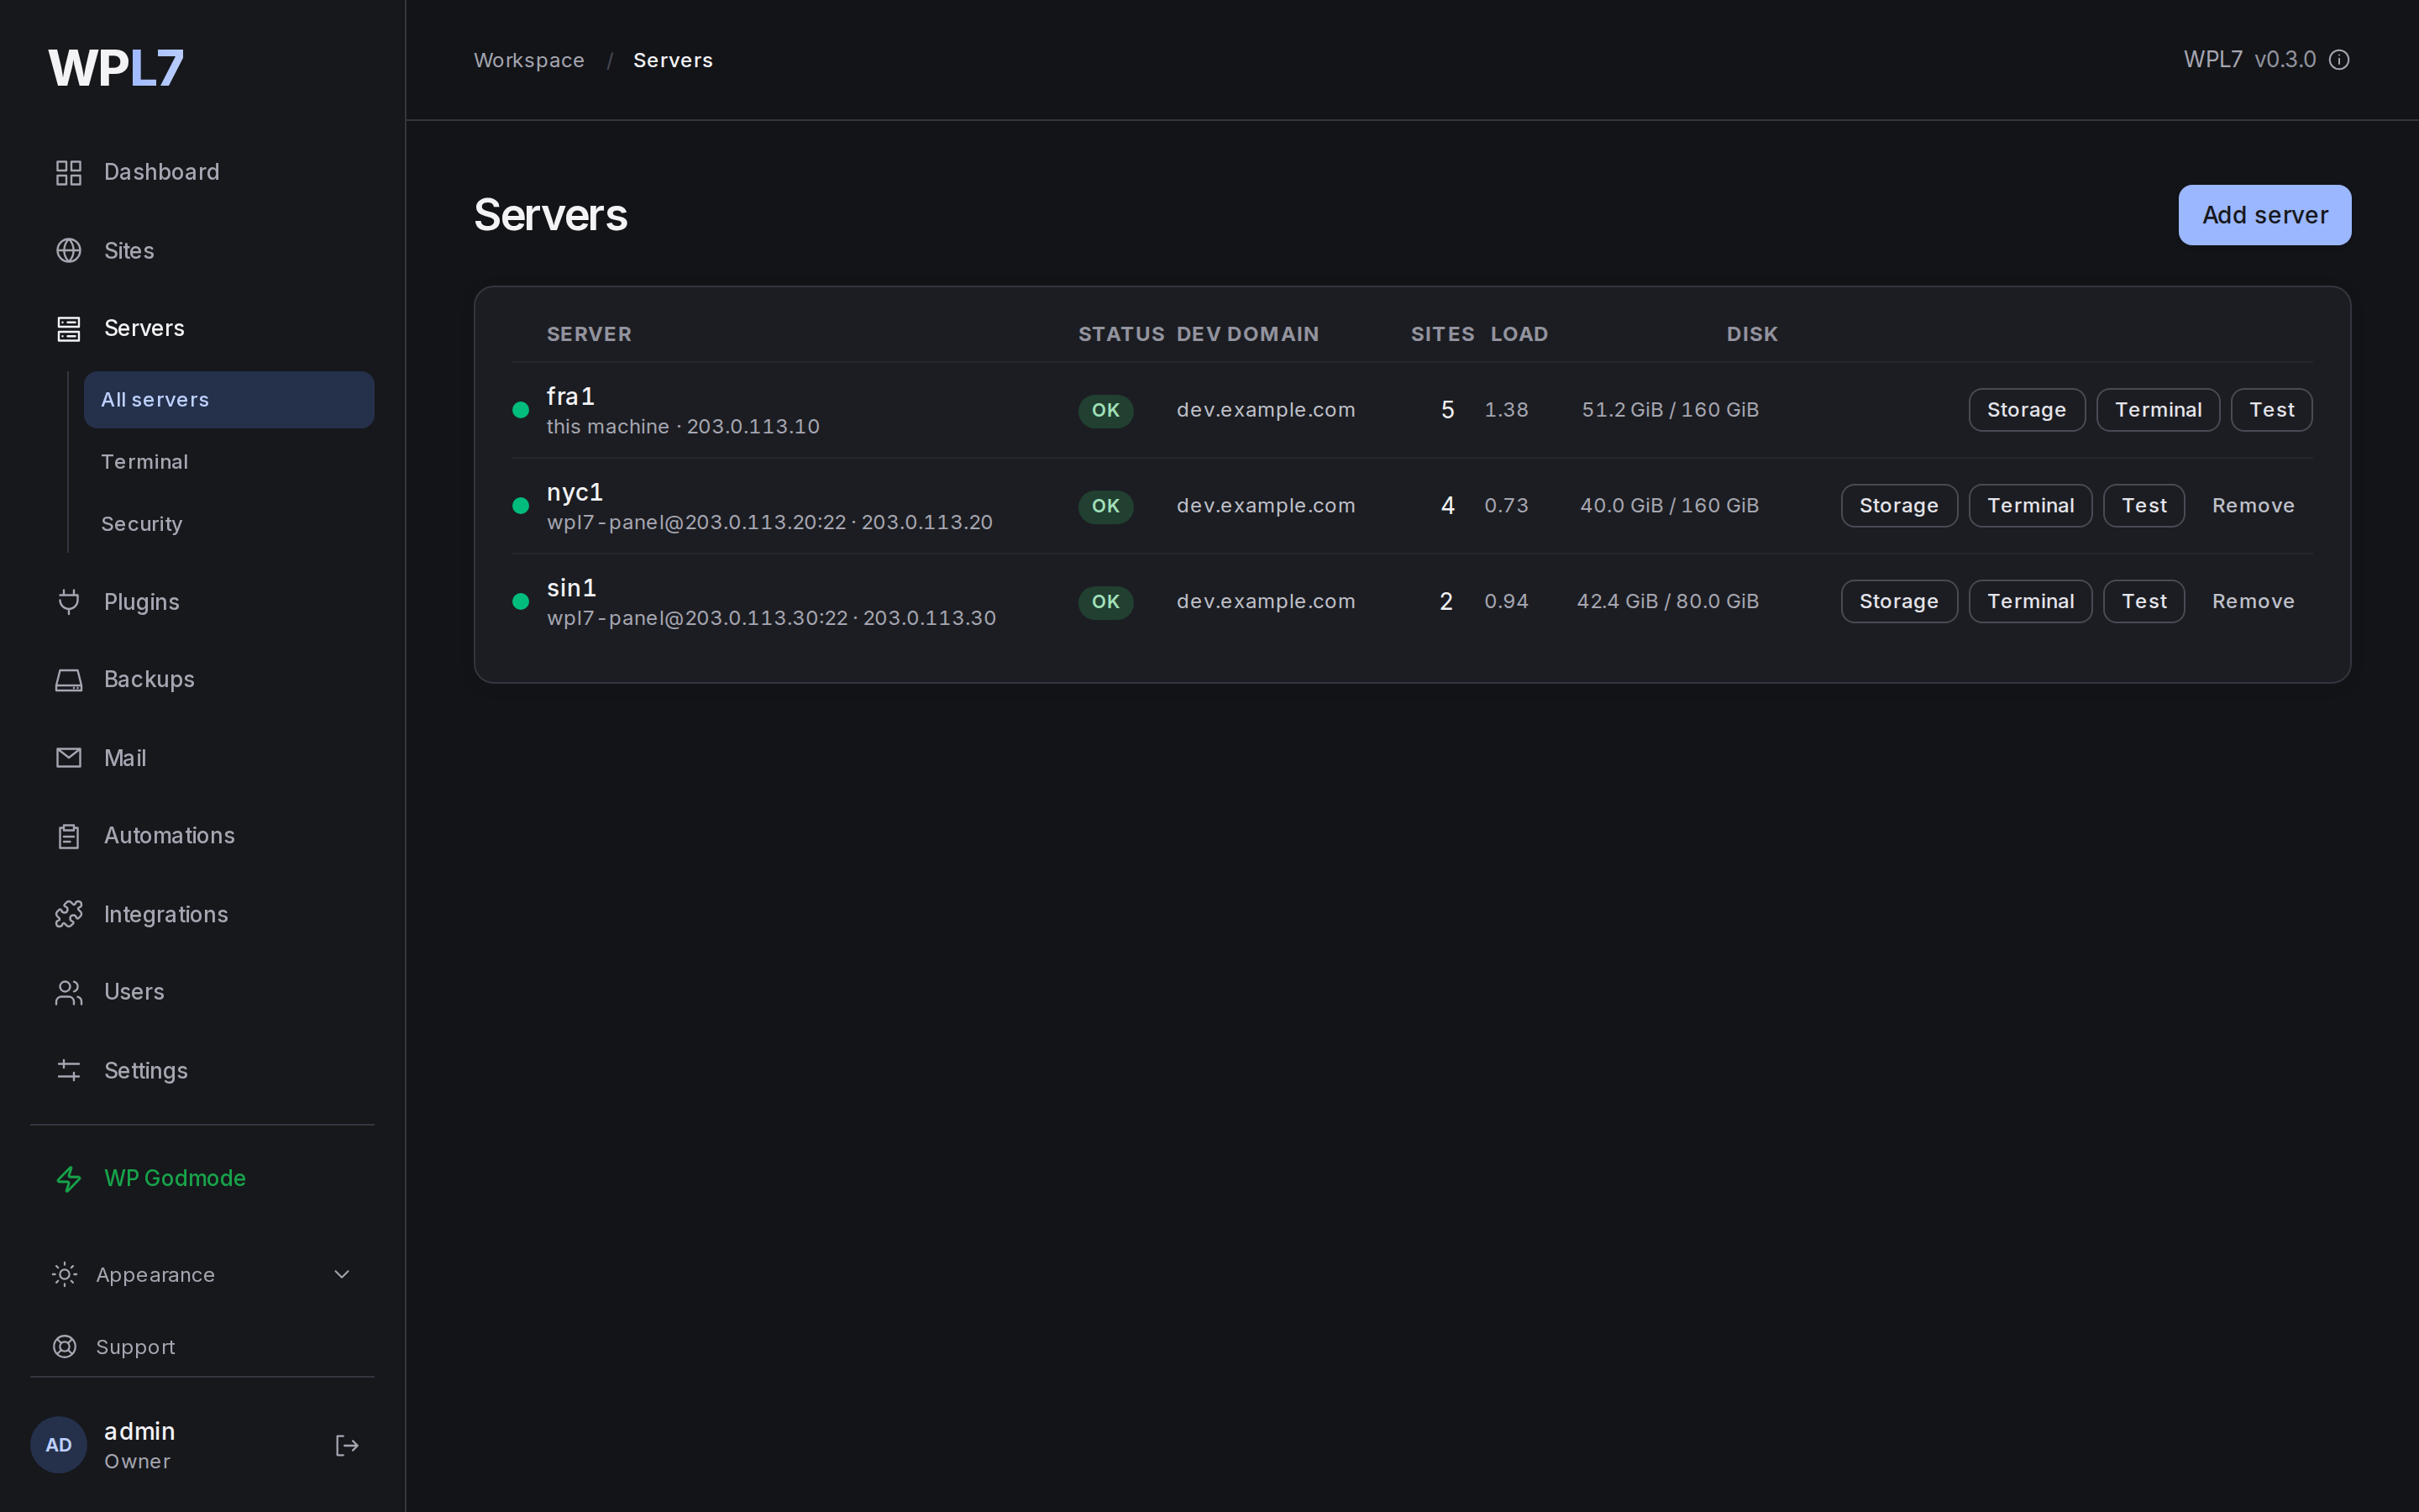This screenshot has width=2419, height=1512.
Task: Click the Add server button
Action: click(x=2264, y=215)
